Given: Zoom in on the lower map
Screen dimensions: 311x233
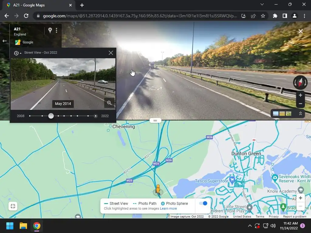Looking at the screenshot, I should tap(300, 198).
